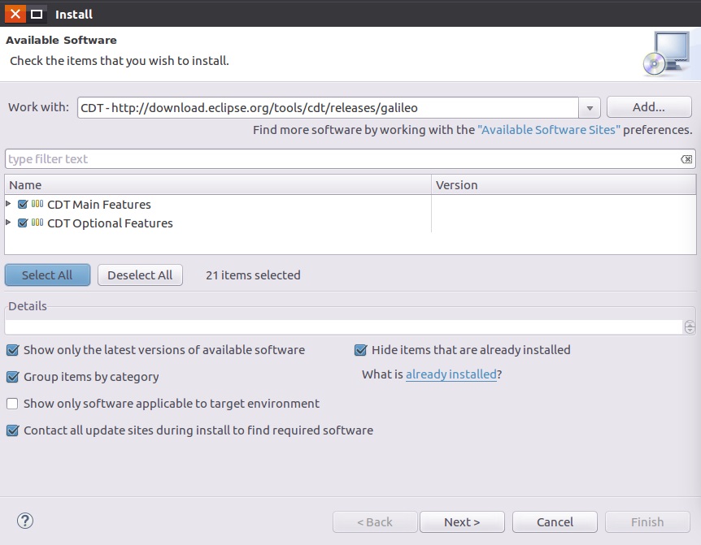Disable Show only the latest versions option
This screenshot has height=545, width=701.
12,350
